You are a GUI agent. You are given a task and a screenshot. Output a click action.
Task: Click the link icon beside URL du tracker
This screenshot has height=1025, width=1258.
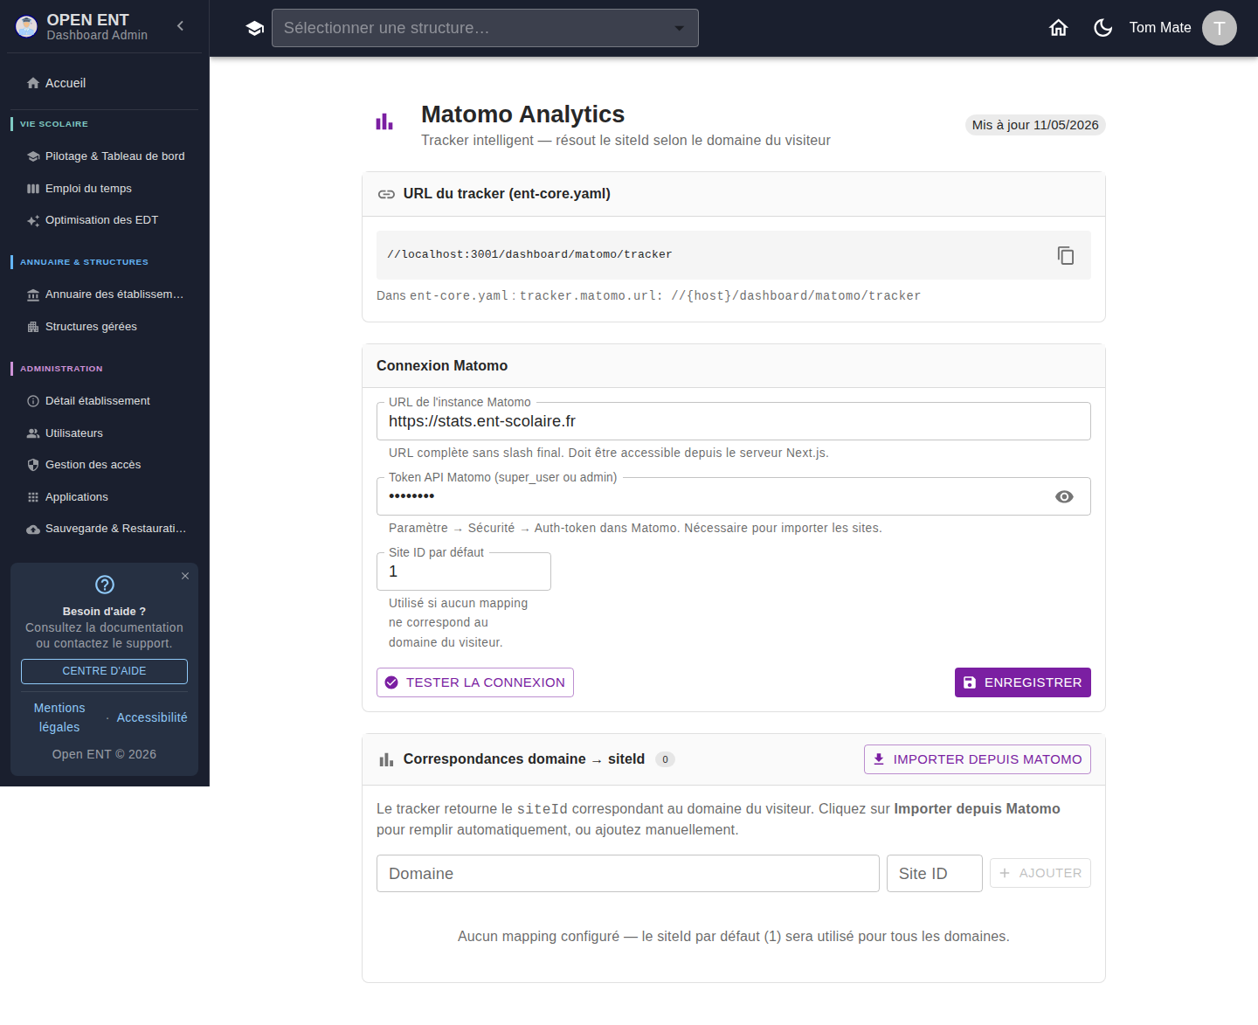click(386, 194)
